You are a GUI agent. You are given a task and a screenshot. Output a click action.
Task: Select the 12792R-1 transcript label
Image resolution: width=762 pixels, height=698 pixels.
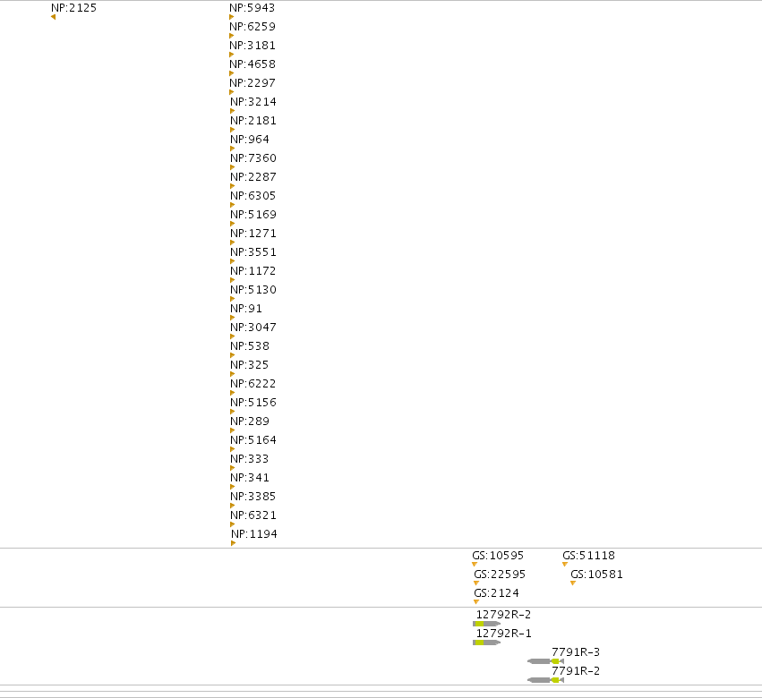503,634
